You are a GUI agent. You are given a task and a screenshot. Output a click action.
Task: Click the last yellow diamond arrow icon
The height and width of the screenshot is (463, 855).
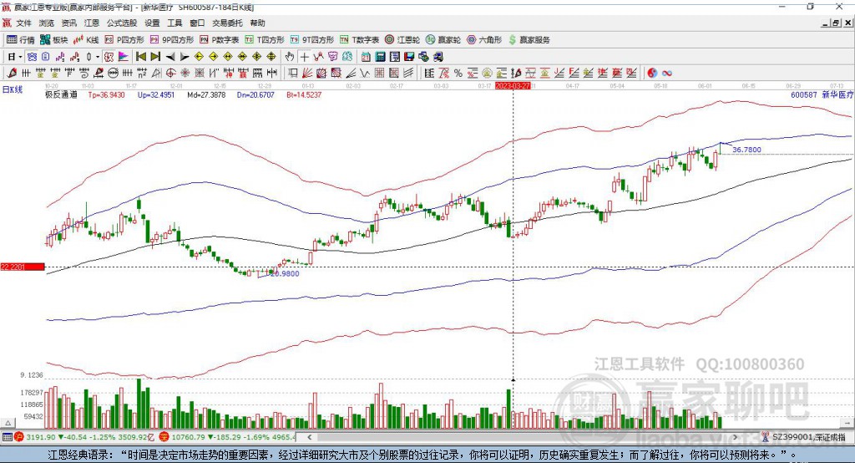[x=271, y=57]
